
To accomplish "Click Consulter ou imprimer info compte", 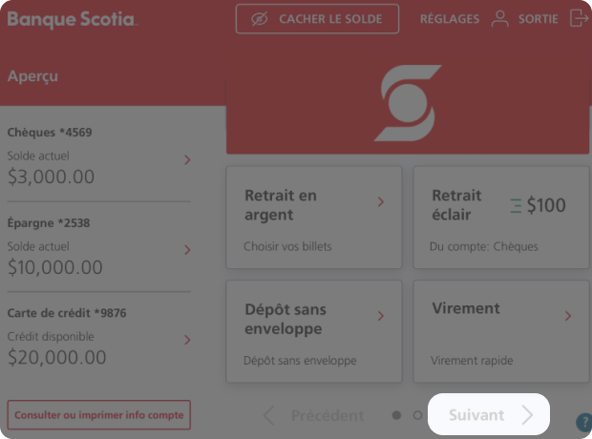I will click(99, 415).
